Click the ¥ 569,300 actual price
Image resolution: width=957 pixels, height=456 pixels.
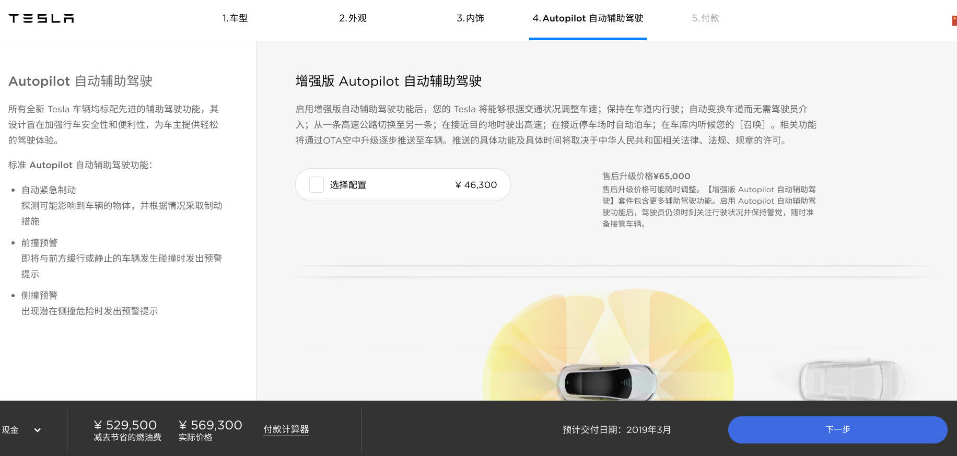[x=211, y=425]
